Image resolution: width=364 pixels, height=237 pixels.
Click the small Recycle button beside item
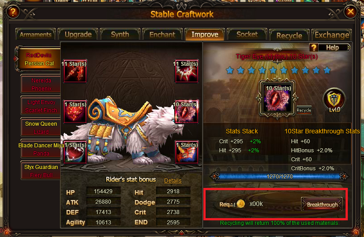pos(304,110)
